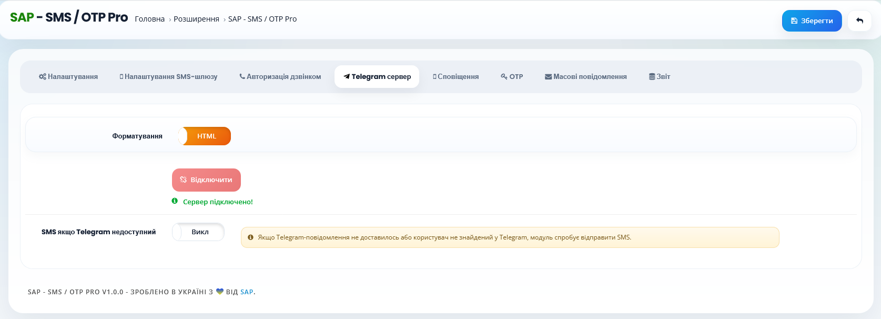Open the Головна breadcrumb link
The image size is (881, 319).
coord(150,19)
